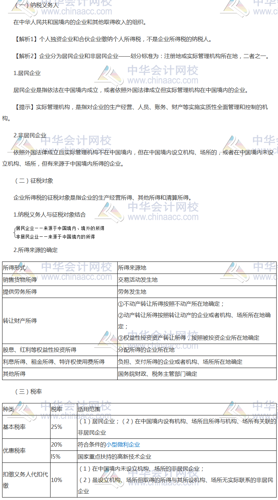Click the （二）征税对象 section heading
The height and width of the screenshot is (500, 278).
click(33, 180)
